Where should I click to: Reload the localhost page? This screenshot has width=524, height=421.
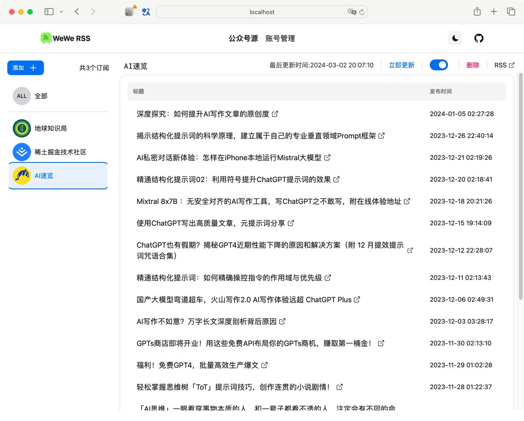(362, 12)
